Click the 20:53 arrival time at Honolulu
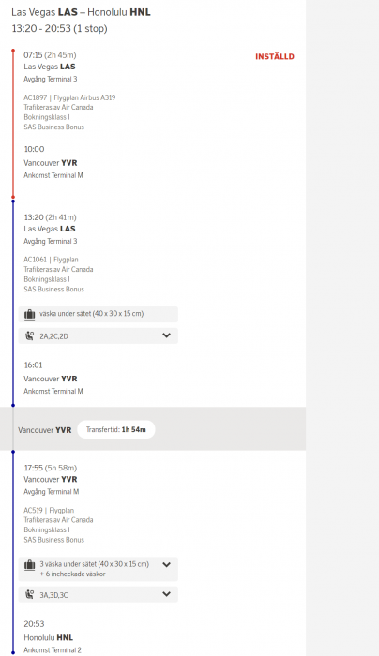The image size is (379, 656). tap(34, 624)
